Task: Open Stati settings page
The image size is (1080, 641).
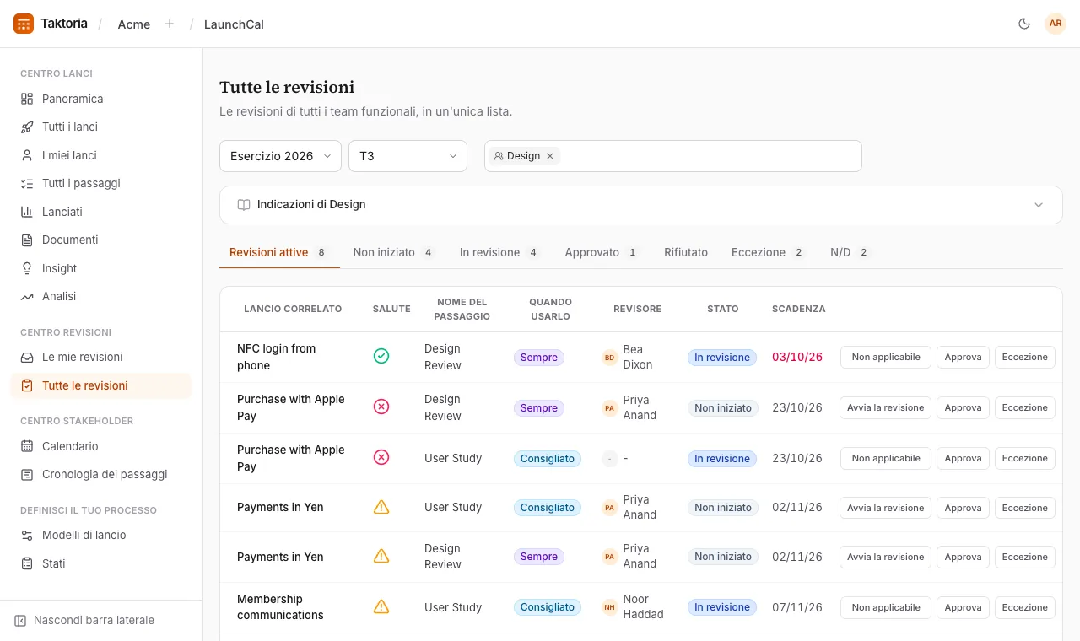Action: point(101,563)
